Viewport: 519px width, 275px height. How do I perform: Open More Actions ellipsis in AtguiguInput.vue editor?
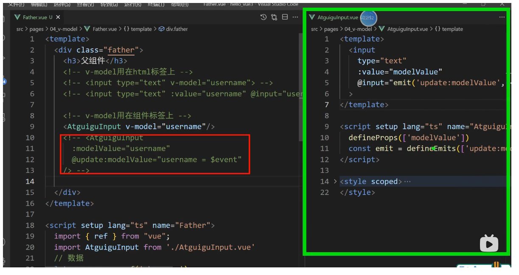[502, 17]
